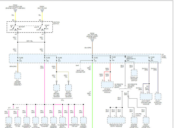Click the M/T branch label
The height and width of the screenshot is (128, 174).
click(x=17, y=108)
